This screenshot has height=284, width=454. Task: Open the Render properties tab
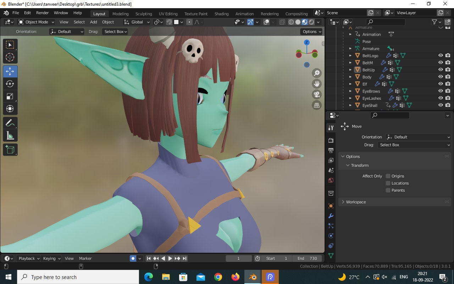331,140
